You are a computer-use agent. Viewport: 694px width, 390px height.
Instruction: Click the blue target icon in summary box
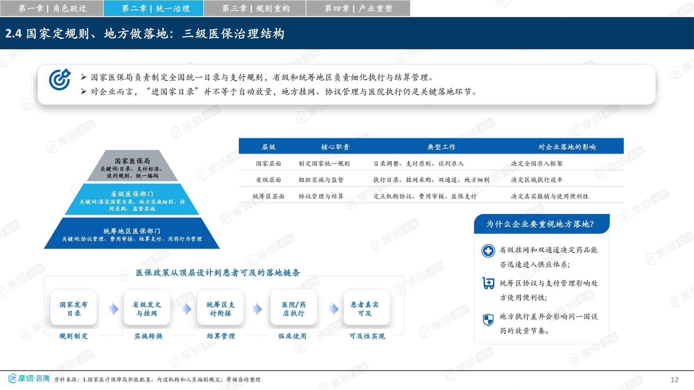click(x=60, y=79)
